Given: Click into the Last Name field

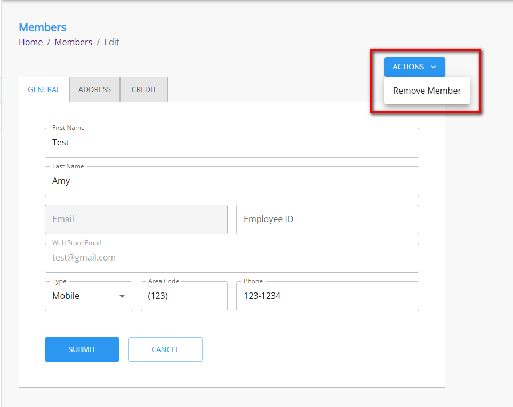Looking at the screenshot, I should (x=231, y=181).
